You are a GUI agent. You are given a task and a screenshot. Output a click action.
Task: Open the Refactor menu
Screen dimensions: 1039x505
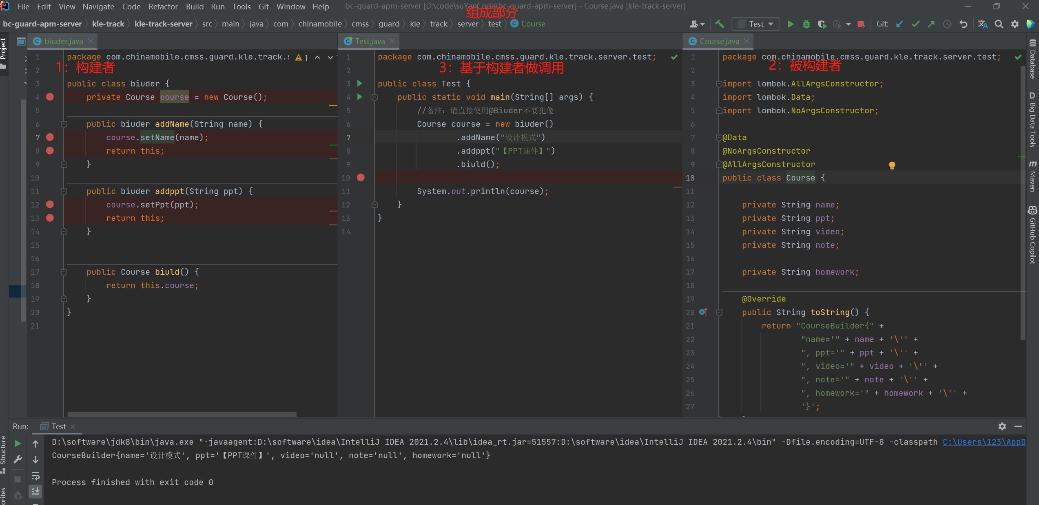(x=163, y=7)
